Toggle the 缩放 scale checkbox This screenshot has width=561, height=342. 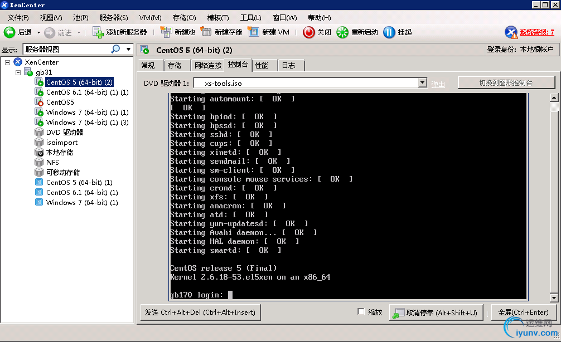tap(361, 311)
